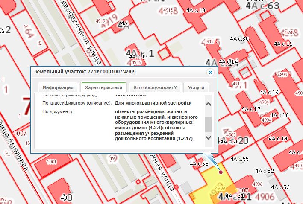Click the 4A с.55 map label
Viewport: 303px width, 204px height.
point(239,159)
